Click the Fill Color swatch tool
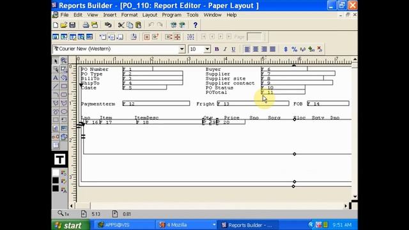 [64, 172]
